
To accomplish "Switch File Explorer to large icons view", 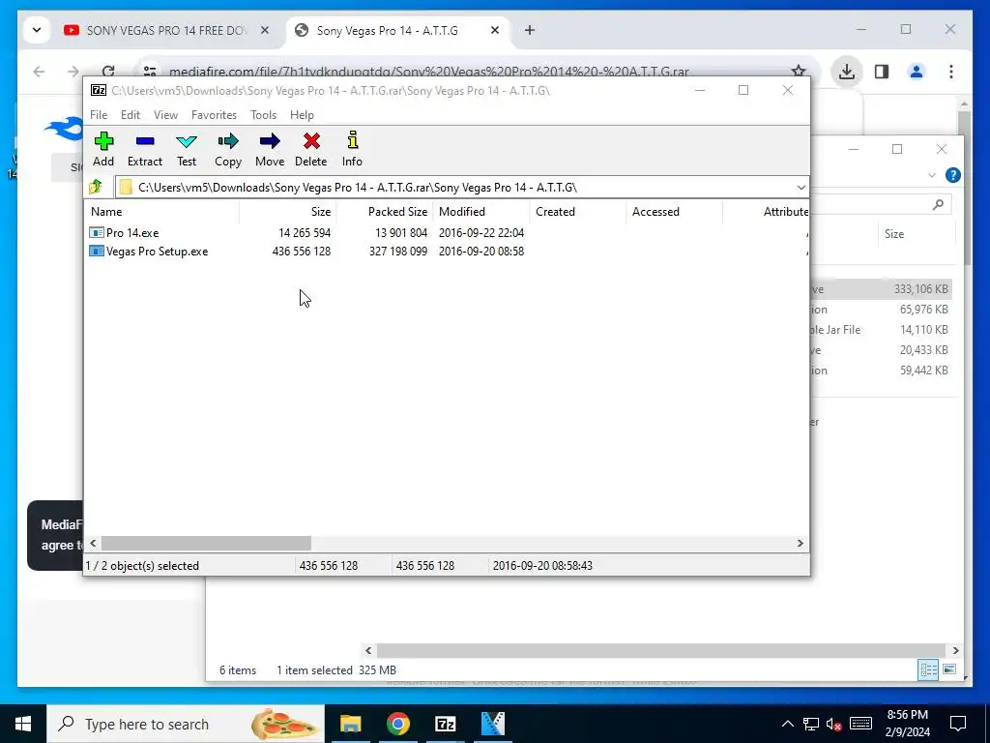I will 949,669.
